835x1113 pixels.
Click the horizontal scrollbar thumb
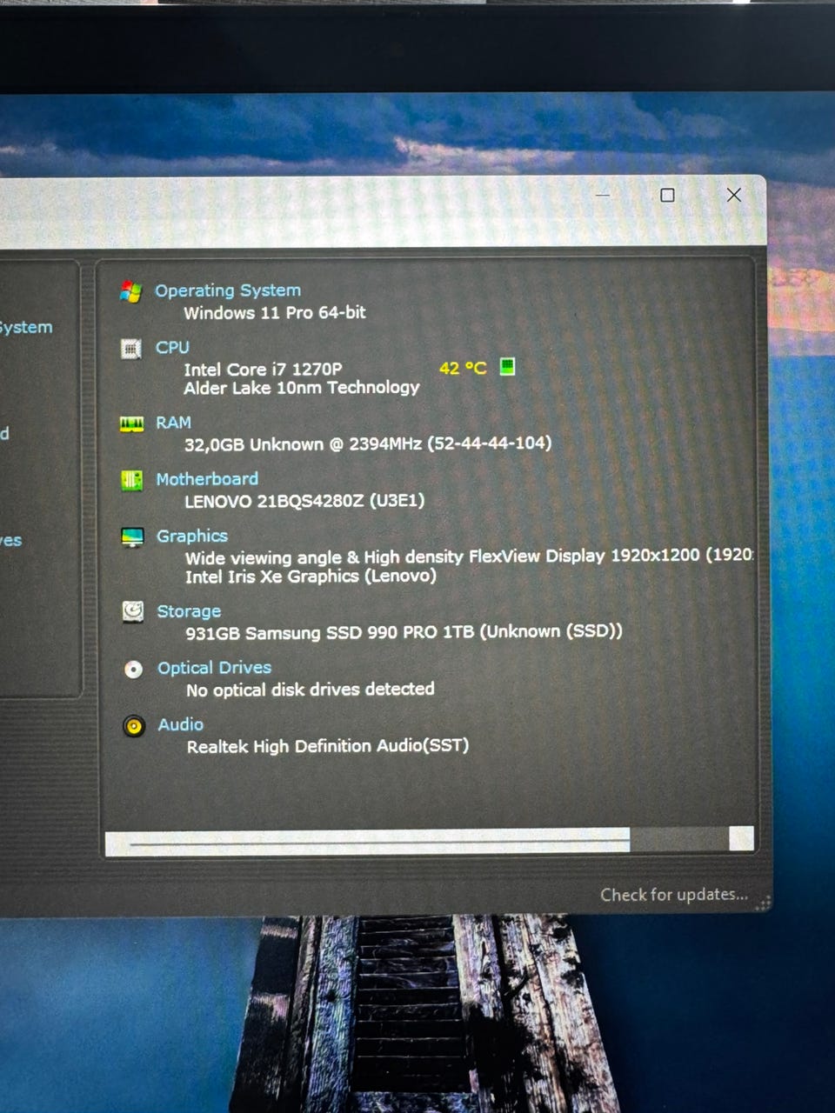tap(367, 840)
